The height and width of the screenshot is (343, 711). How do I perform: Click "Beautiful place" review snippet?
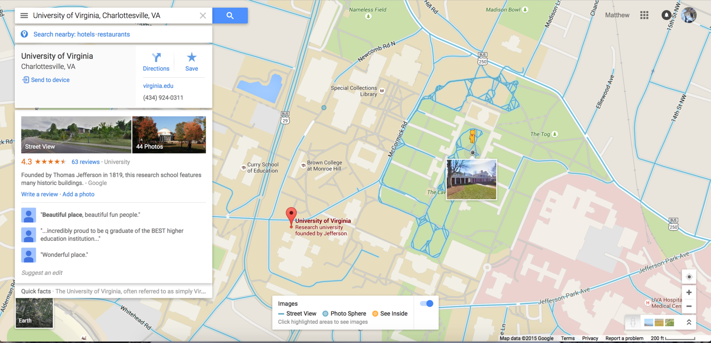point(90,215)
